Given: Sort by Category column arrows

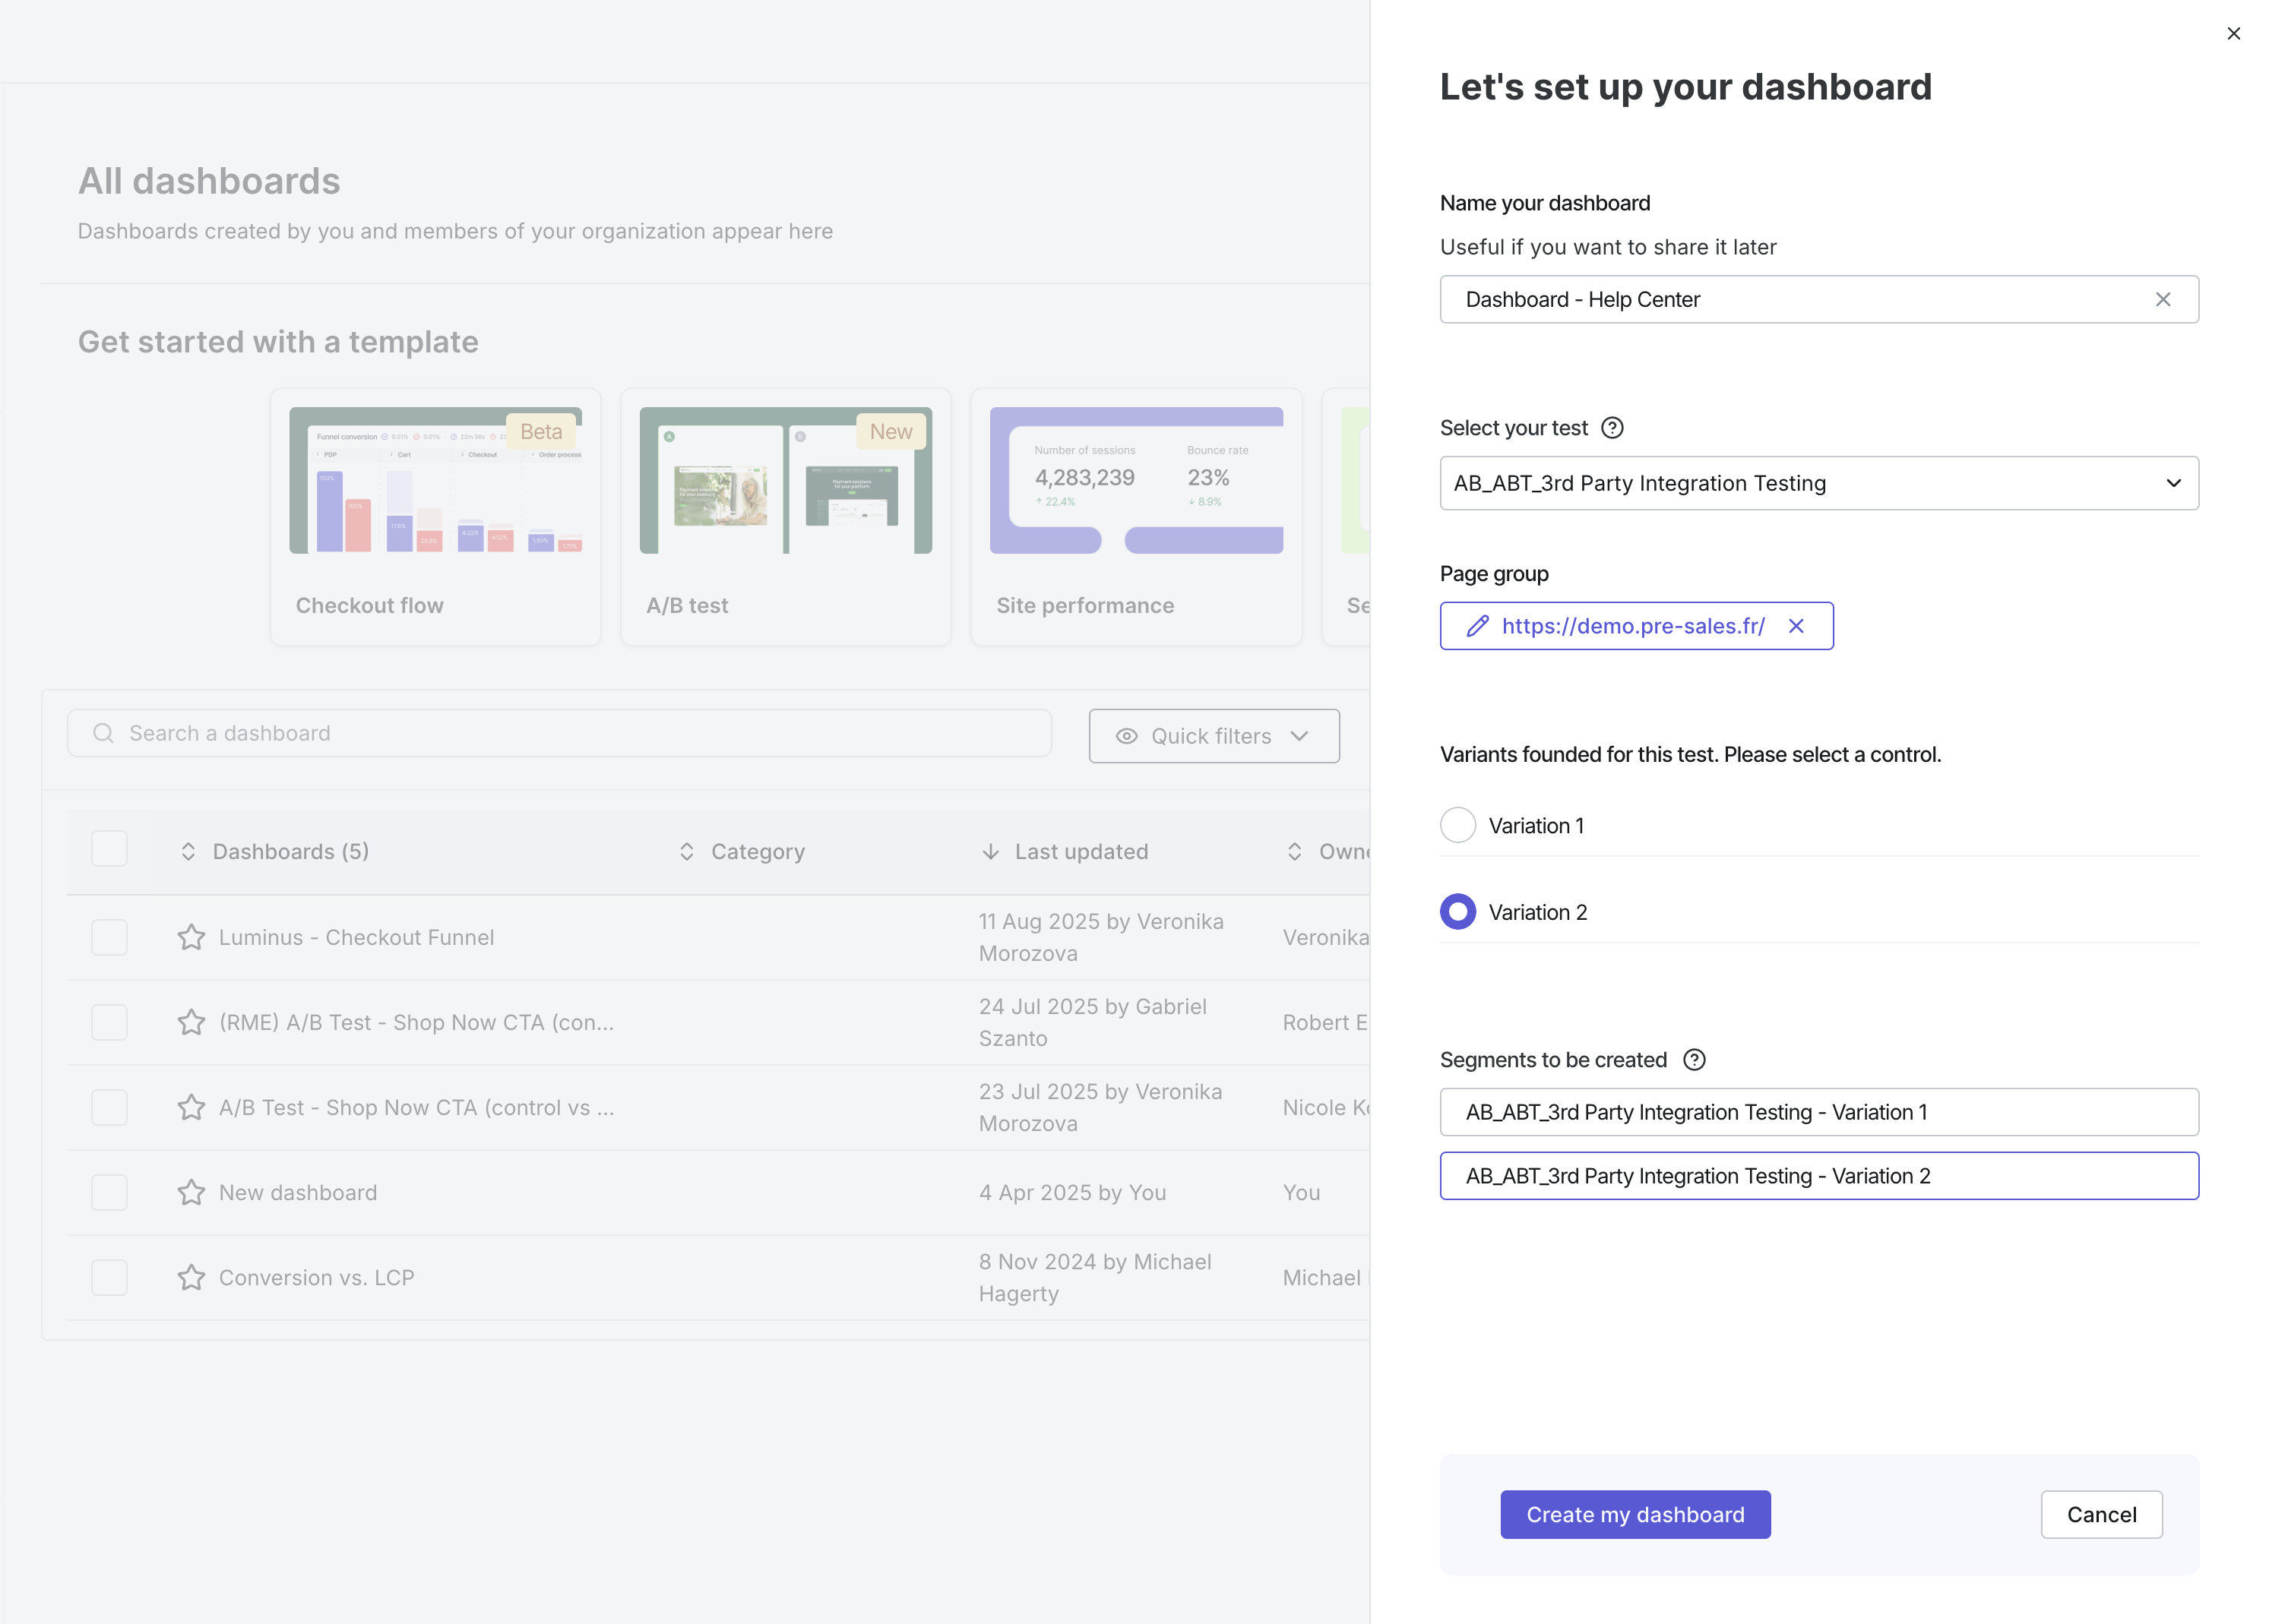Looking at the screenshot, I should coord(686,852).
